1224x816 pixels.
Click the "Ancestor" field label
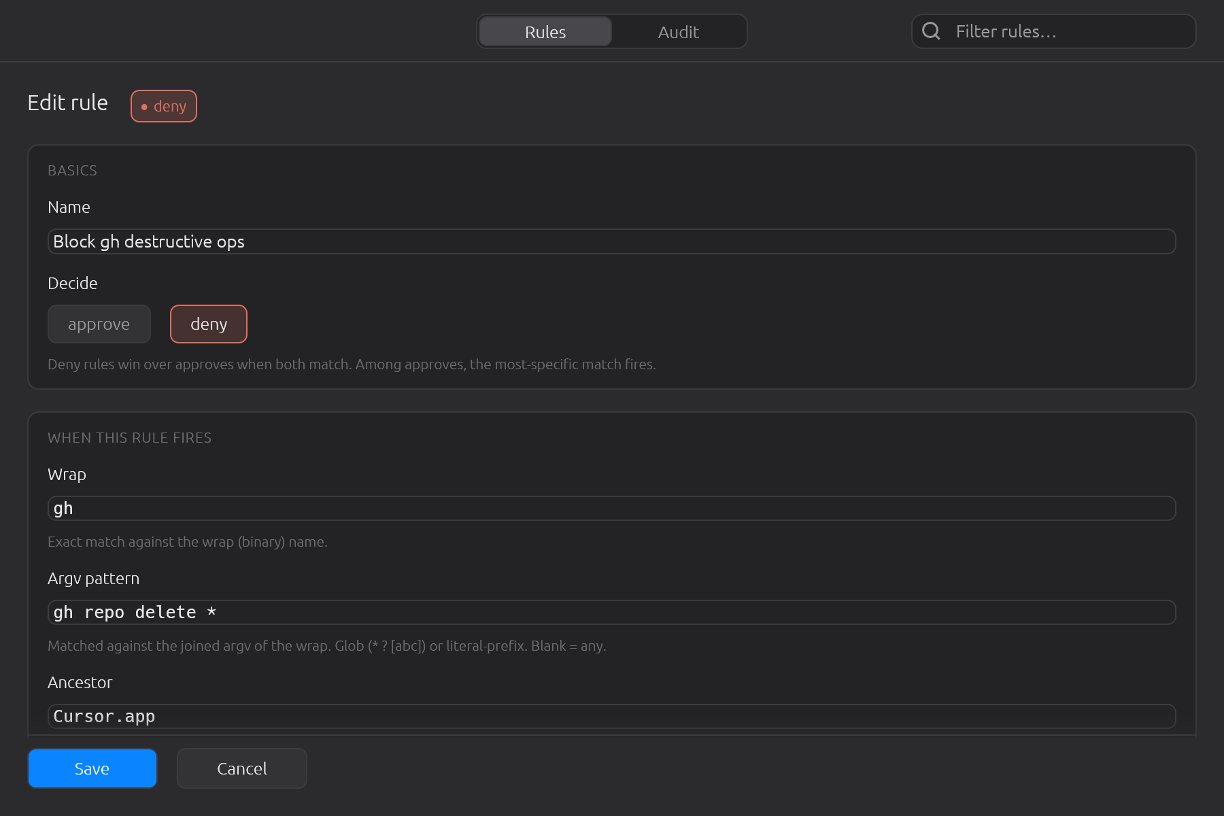click(x=80, y=683)
